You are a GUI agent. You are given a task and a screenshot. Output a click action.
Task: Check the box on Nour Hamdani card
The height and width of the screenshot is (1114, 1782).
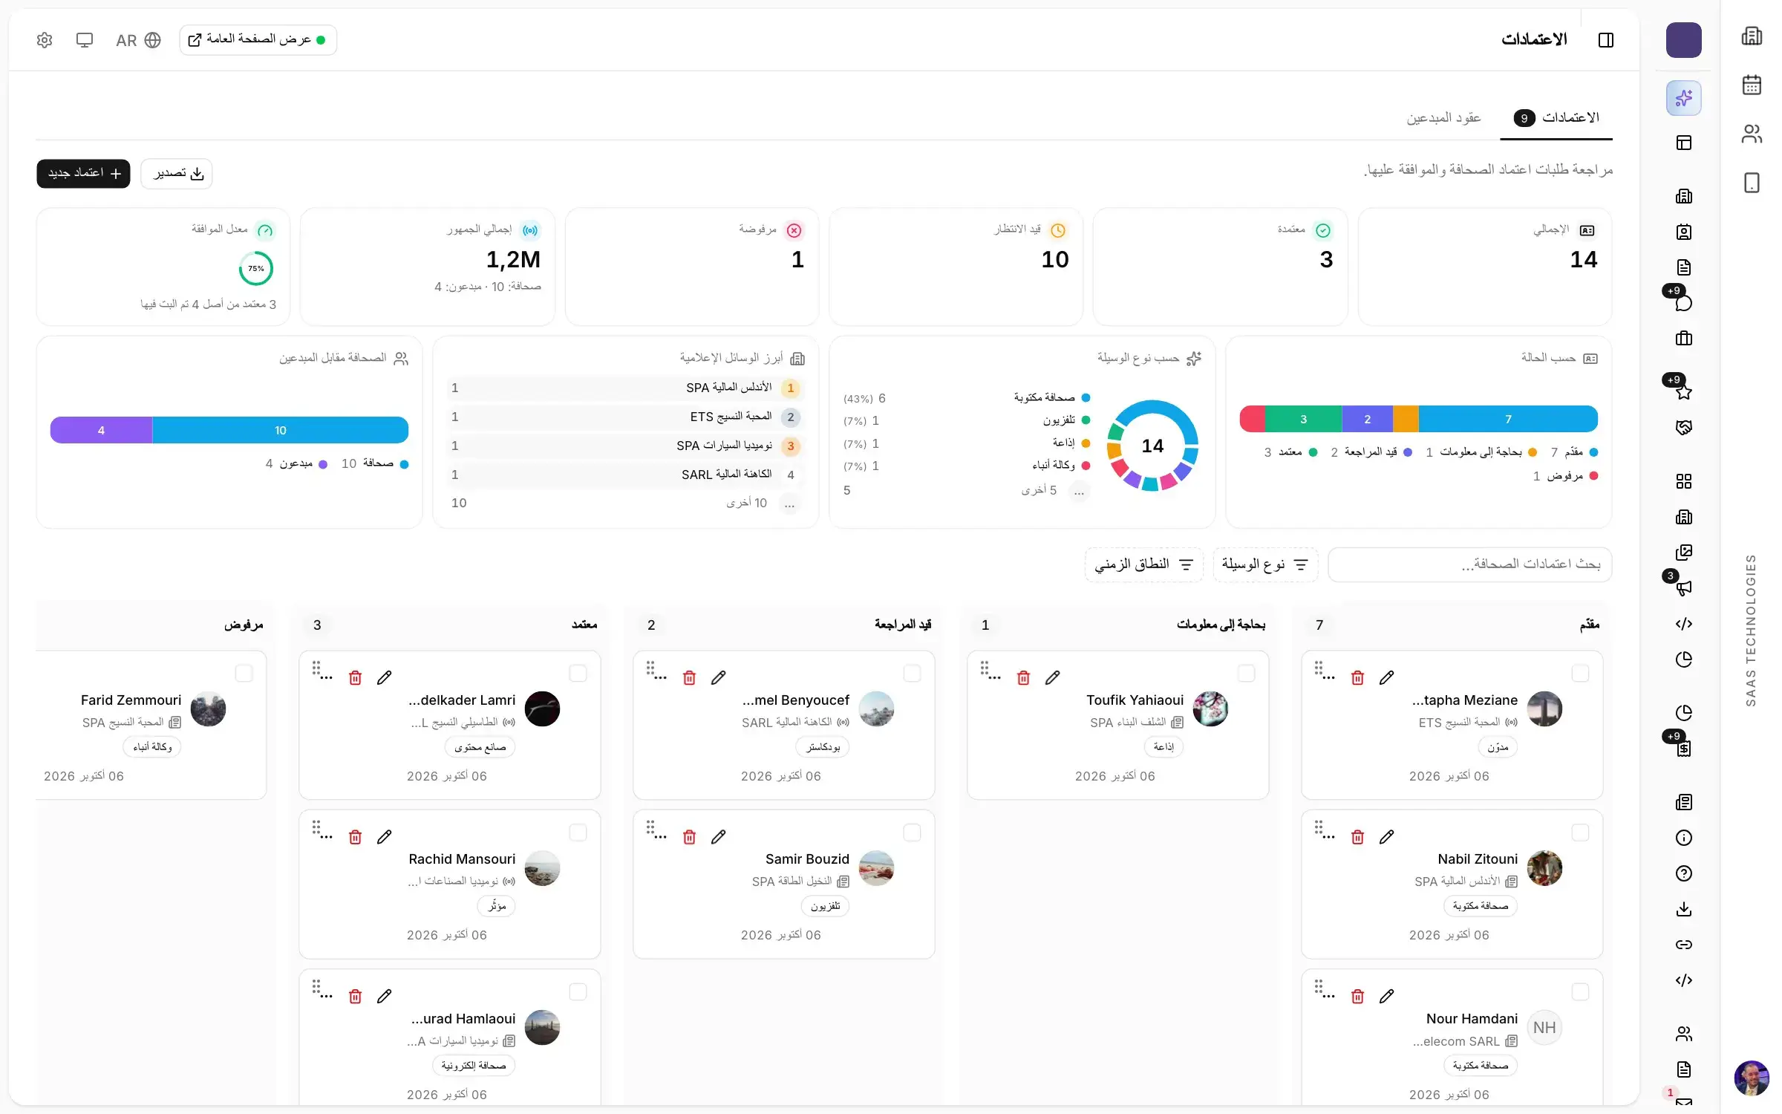click(1580, 991)
